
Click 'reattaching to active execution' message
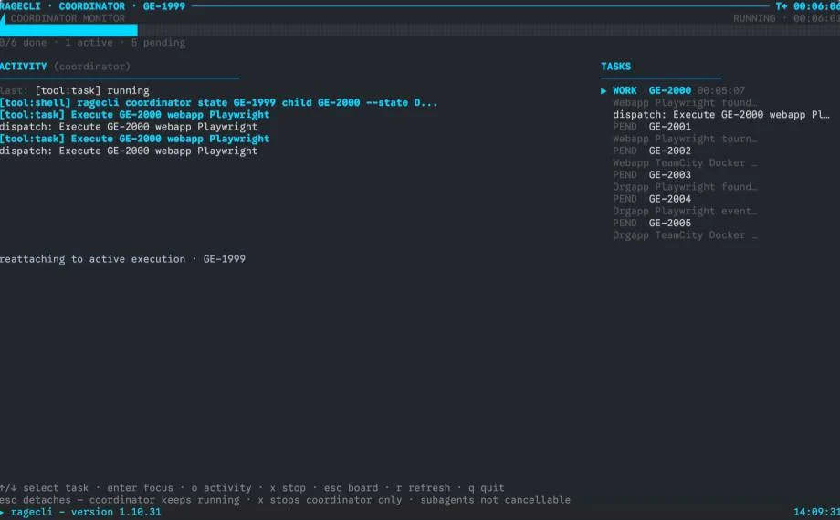pos(122,259)
